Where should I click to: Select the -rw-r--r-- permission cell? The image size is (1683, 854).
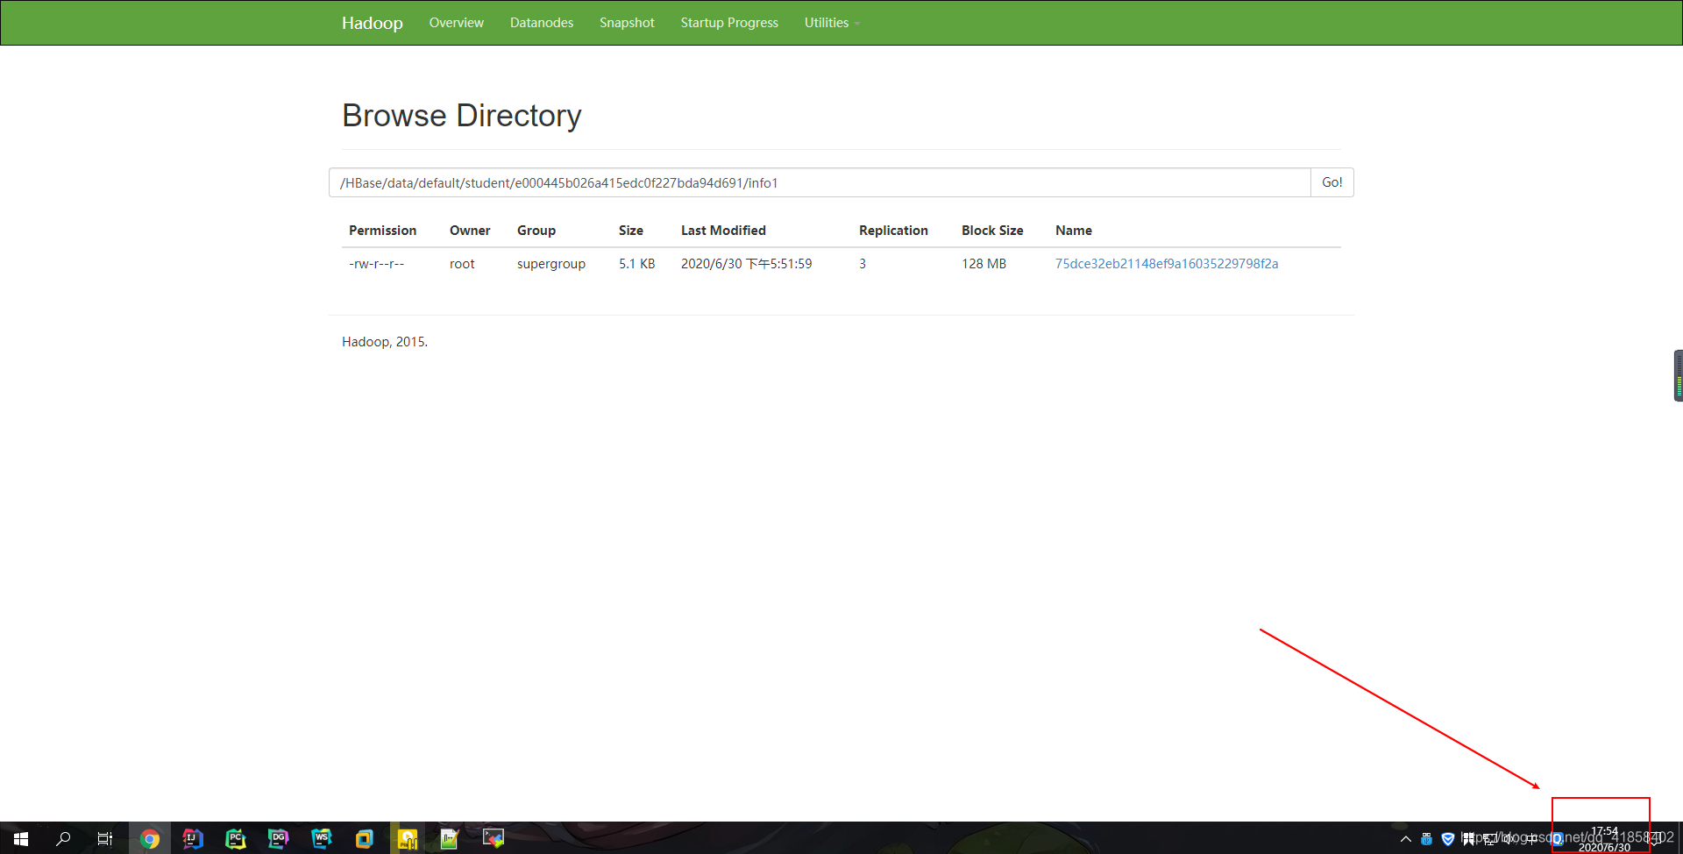377,264
